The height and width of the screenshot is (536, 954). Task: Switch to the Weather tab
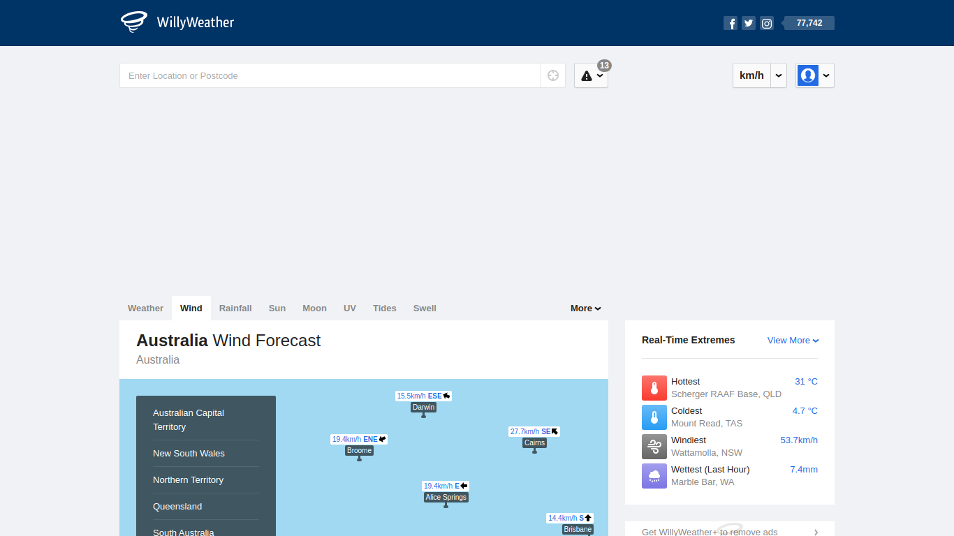(145, 308)
